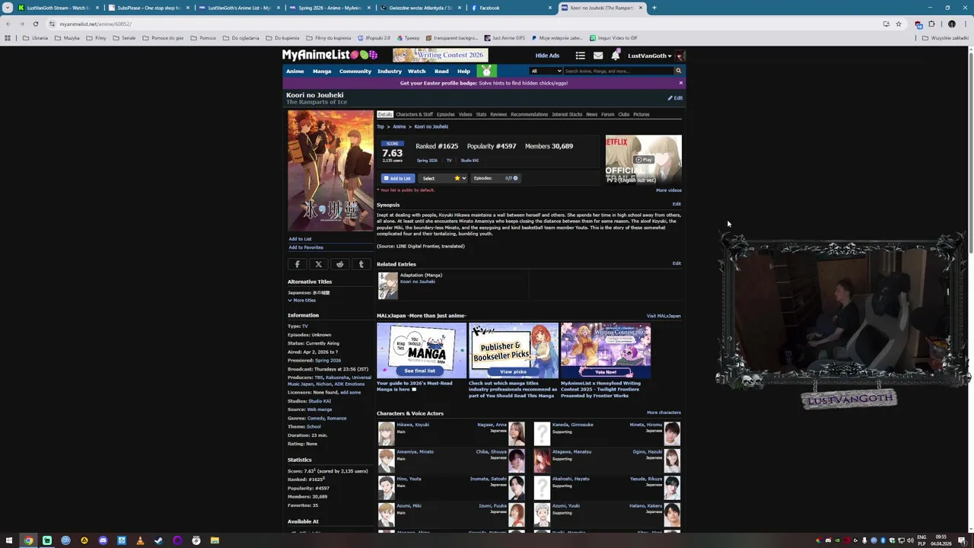Open Discord from the taskbar

(x=103, y=540)
